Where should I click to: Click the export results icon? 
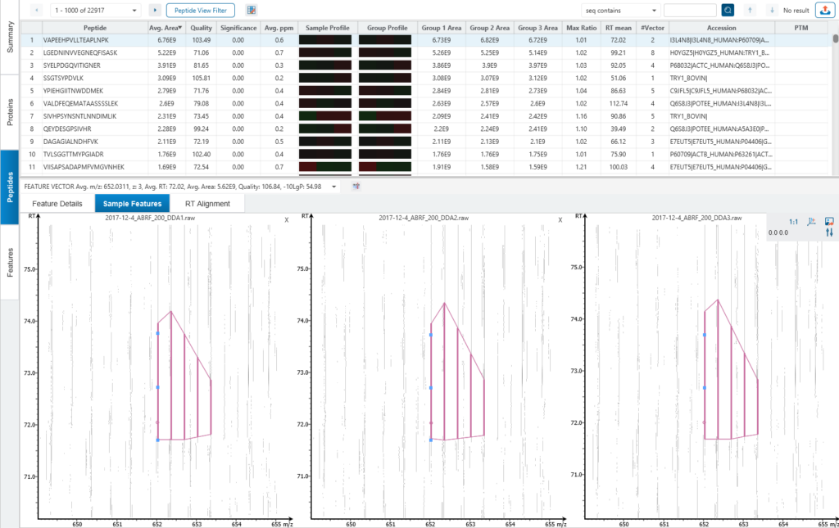click(x=825, y=10)
